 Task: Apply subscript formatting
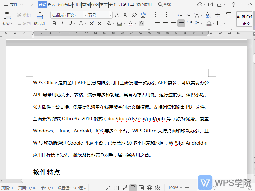pyautogui.click(x=100, y=23)
